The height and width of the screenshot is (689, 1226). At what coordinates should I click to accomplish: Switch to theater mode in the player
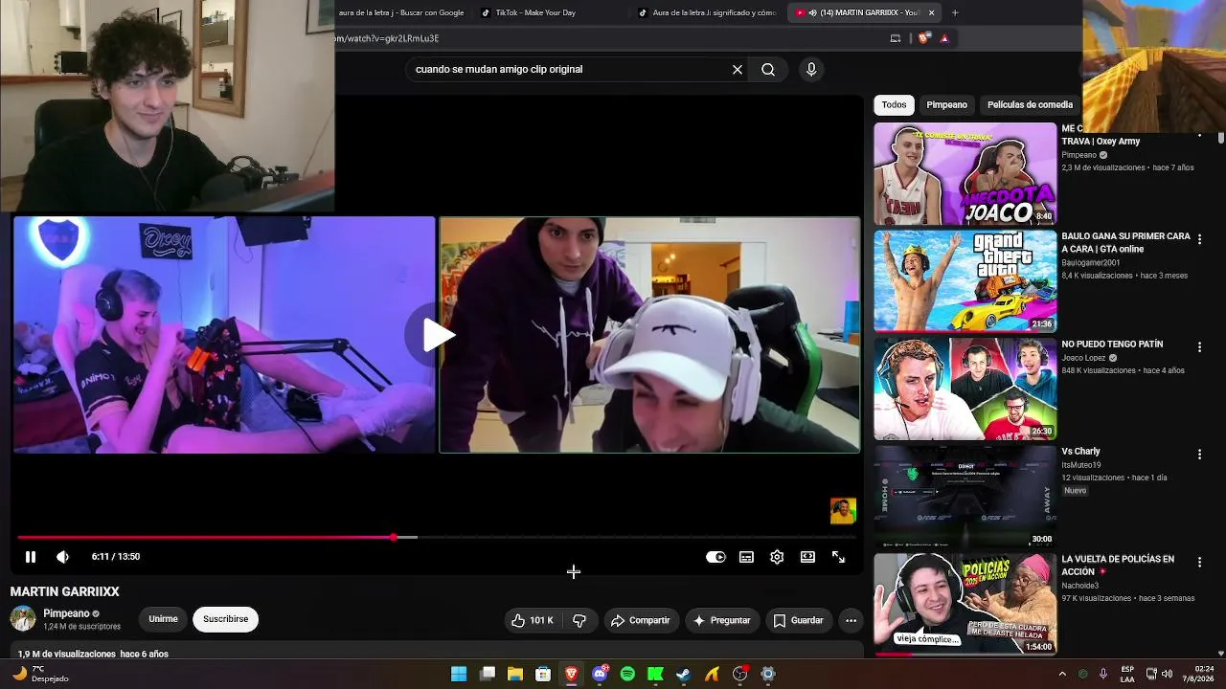pyautogui.click(x=807, y=557)
